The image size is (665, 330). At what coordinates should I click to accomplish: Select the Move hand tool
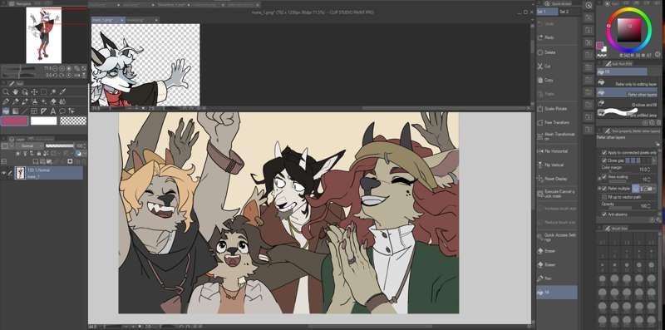coord(15,91)
